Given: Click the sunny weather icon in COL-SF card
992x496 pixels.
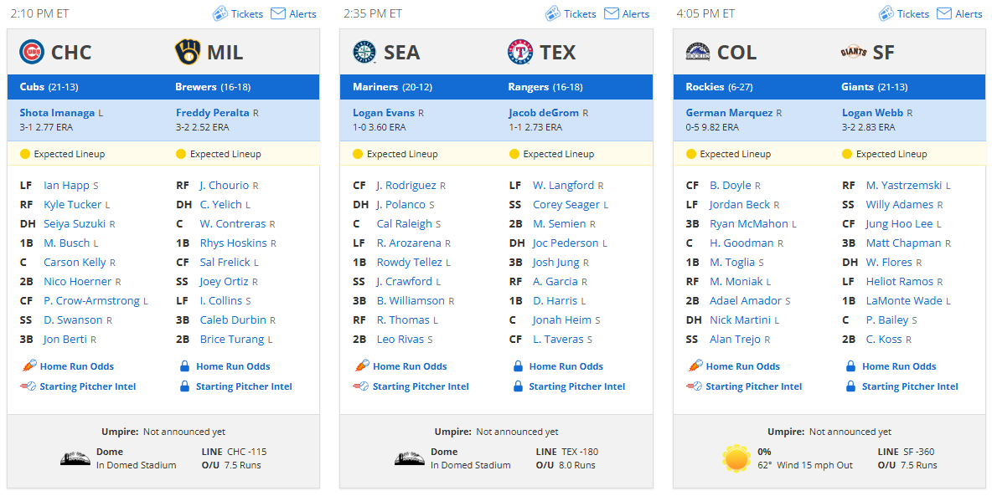Looking at the screenshot, I should coord(737,458).
